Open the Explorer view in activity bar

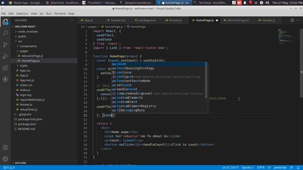pos(5,22)
